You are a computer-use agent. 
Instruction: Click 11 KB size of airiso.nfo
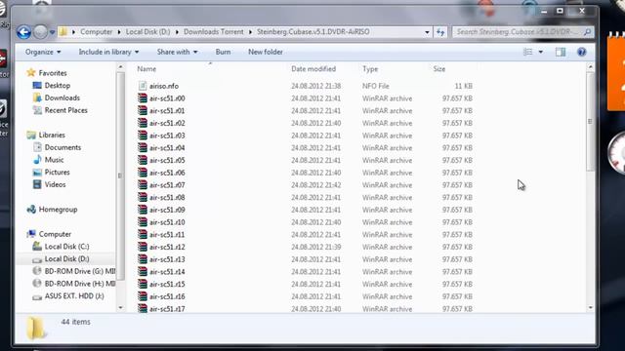[463, 86]
